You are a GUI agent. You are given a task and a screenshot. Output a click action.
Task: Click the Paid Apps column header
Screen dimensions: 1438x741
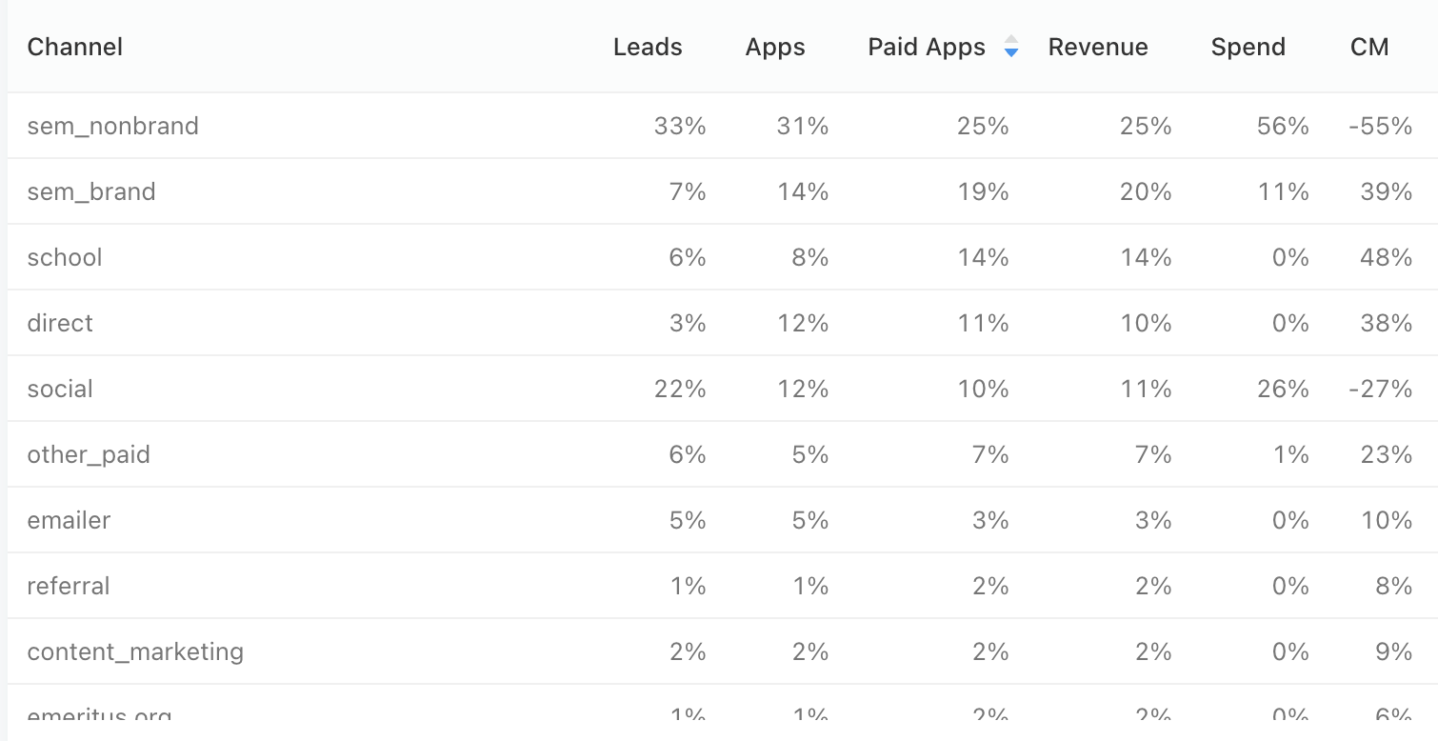(927, 47)
